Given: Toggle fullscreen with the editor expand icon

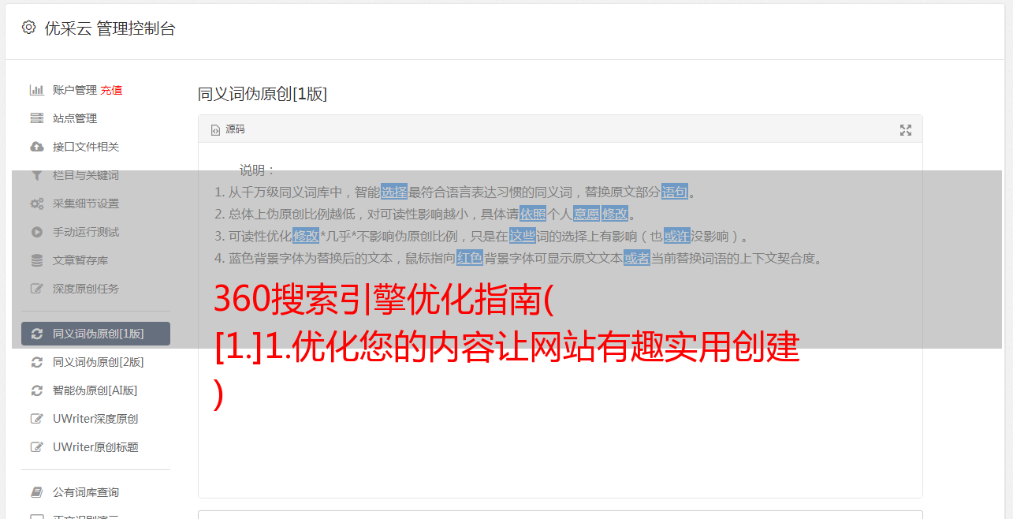Looking at the screenshot, I should point(906,130).
